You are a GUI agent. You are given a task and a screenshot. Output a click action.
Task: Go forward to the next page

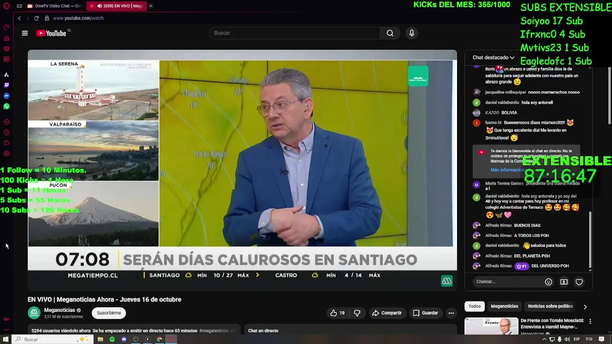tap(27, 18)
